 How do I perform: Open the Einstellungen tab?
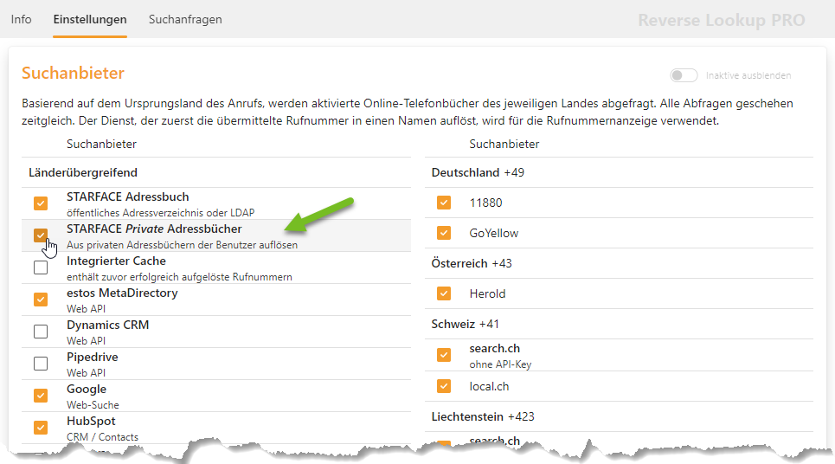coord(90,19)
